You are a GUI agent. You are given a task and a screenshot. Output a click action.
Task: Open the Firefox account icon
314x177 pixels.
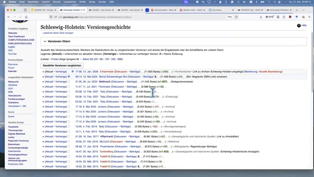point(278,17)
